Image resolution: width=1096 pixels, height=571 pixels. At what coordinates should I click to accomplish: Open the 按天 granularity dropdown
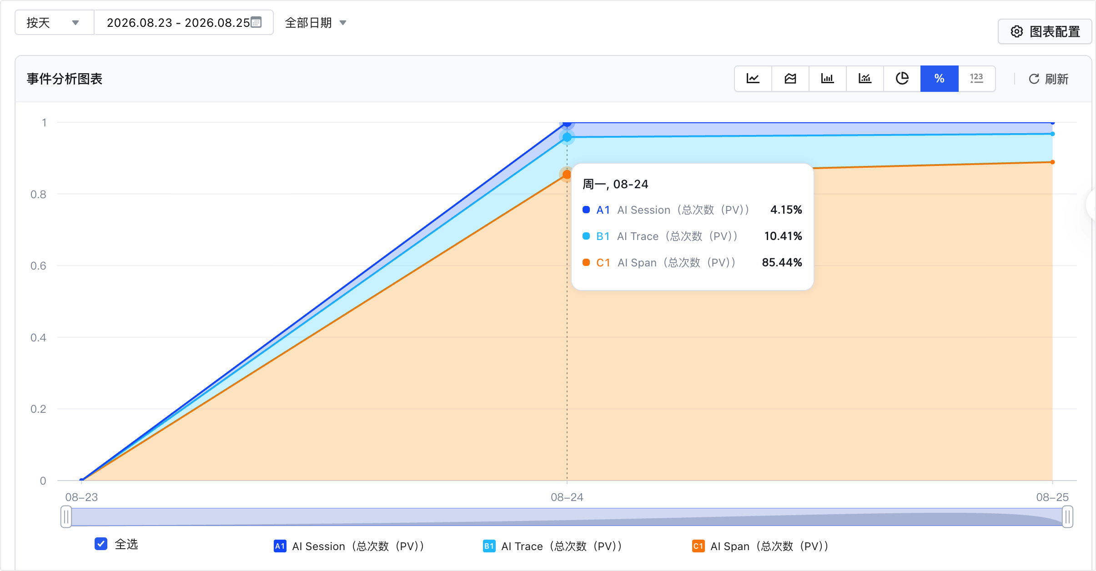[55, 22]
